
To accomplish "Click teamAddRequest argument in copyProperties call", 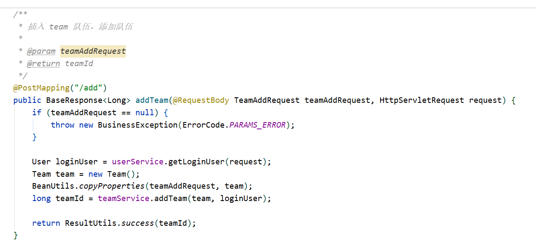I will point(182,186).
